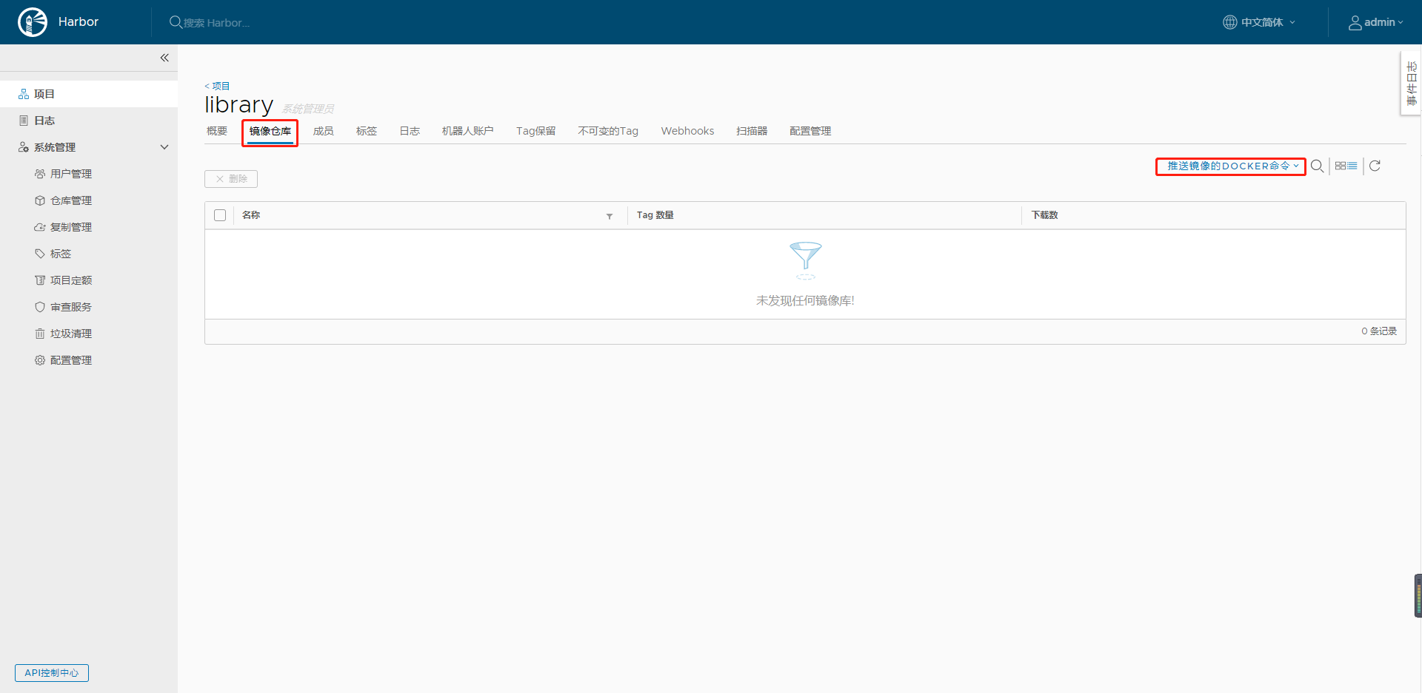1422x693 pixels.
Task: Switch to the 机器人账户 tab
Action: click(x=468, y=131)
